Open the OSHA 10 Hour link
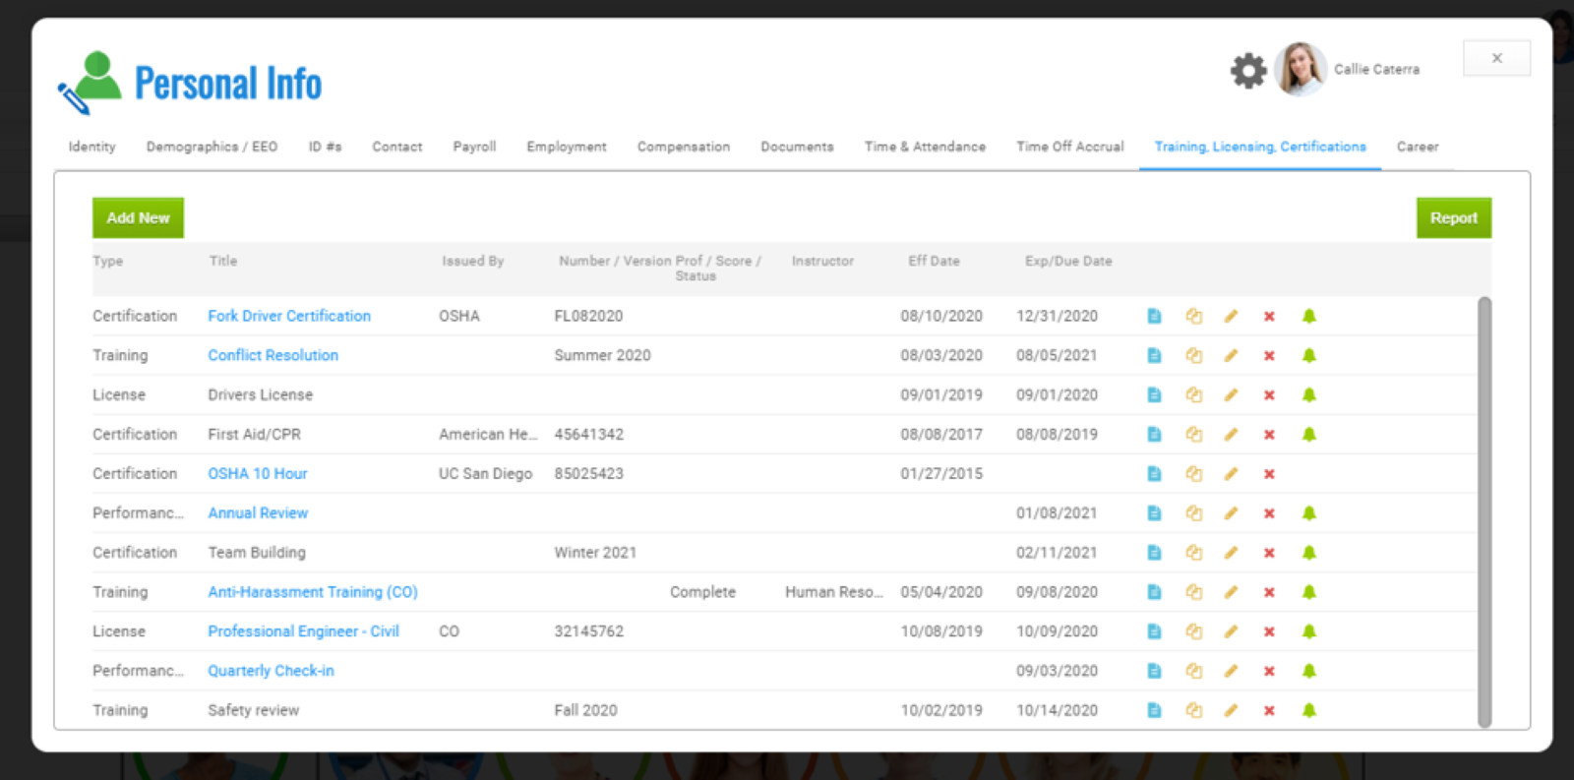 point(258,473)
